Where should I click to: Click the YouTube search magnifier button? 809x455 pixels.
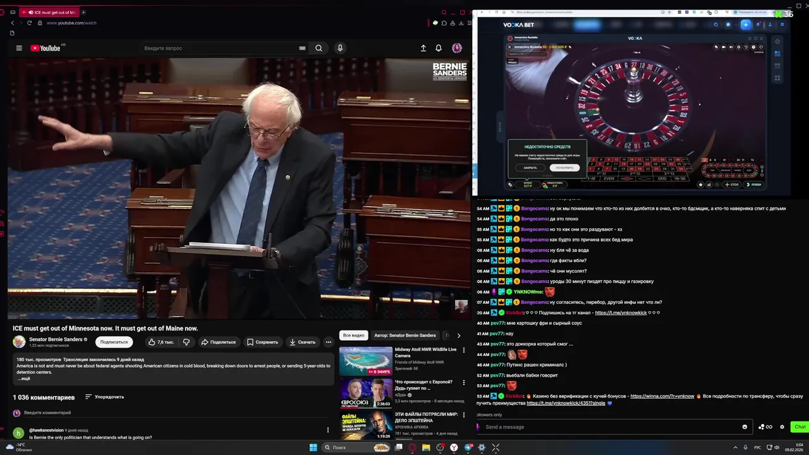[x=319, y=48]
